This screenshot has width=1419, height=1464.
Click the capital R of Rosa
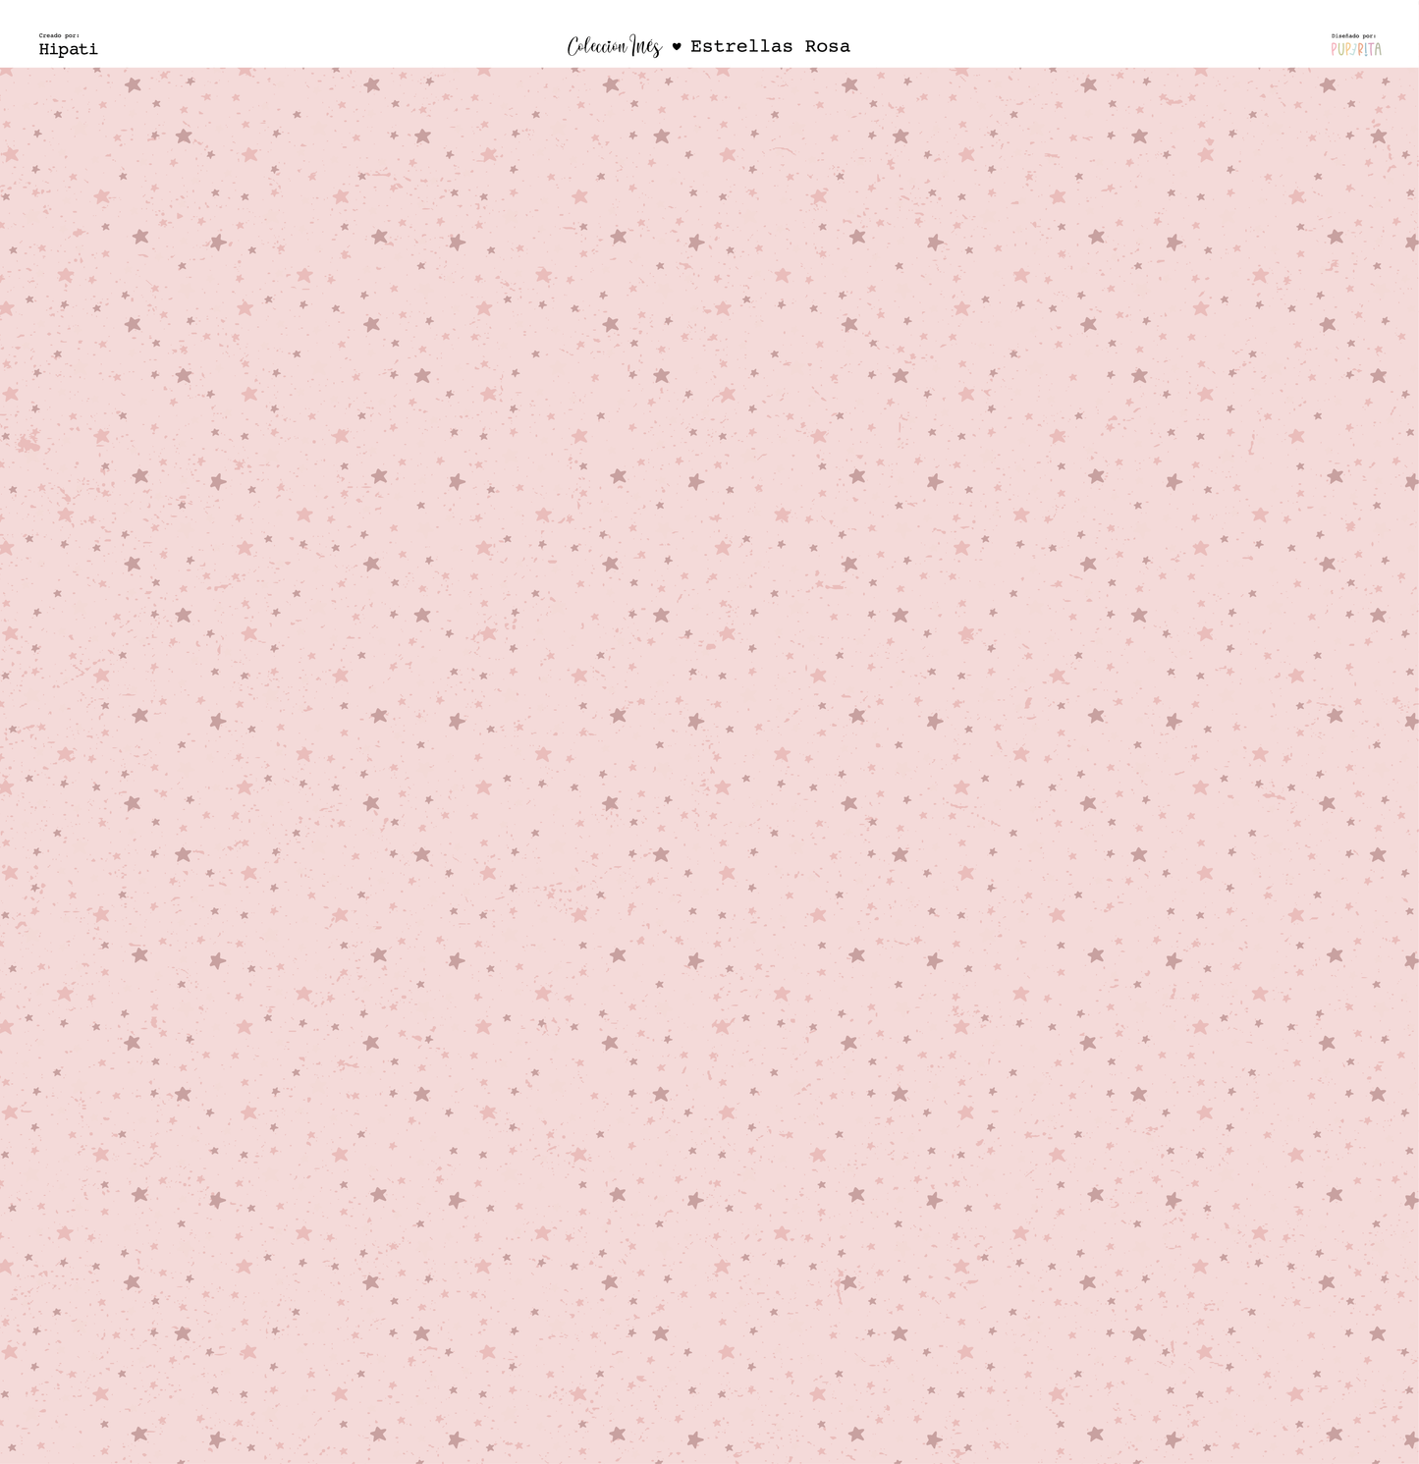[811, 46]
